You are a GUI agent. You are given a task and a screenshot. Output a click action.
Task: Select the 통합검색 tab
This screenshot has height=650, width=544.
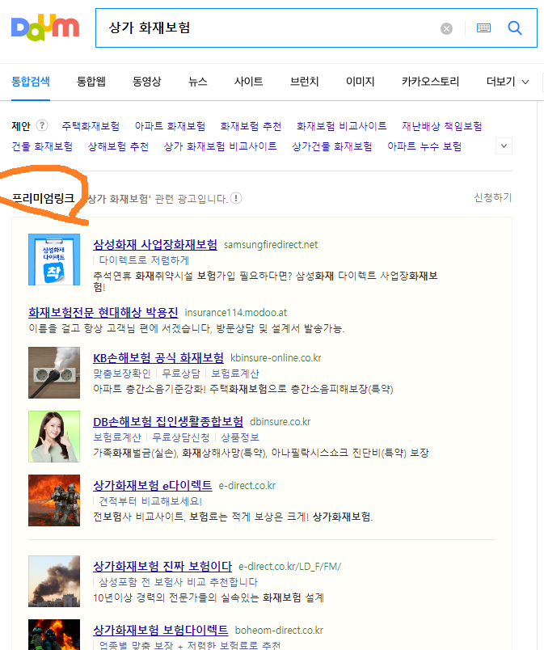coord(31,81)
